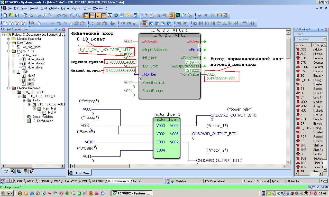Viewport: 329px width, 197px height.
Task: Toggle the highlighted Edit Wizard wand button
Action: [98, 16]
